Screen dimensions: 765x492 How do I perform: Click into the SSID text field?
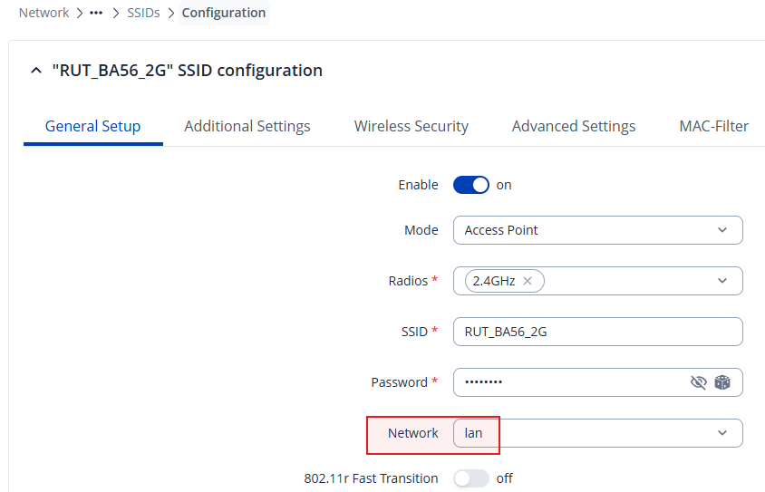click(597, 332)
